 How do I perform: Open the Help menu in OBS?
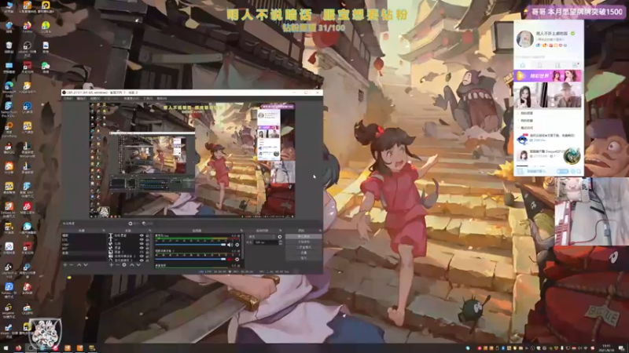162,99
